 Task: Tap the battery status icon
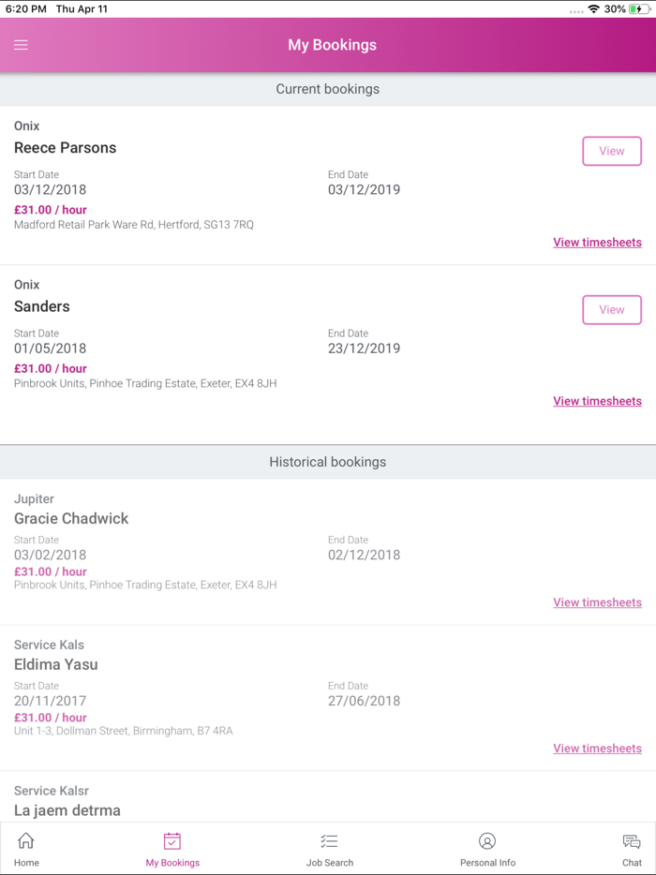pyautogui.click(x=640, y=9)
